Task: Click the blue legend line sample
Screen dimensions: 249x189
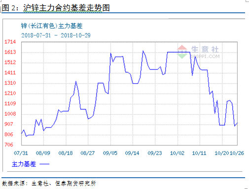Action: 44,164
